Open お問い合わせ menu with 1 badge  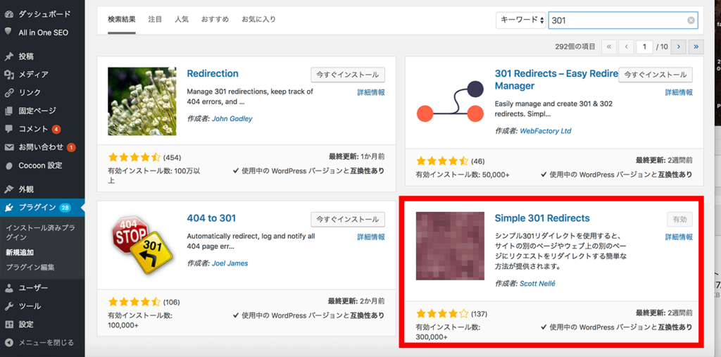[42, 147]
